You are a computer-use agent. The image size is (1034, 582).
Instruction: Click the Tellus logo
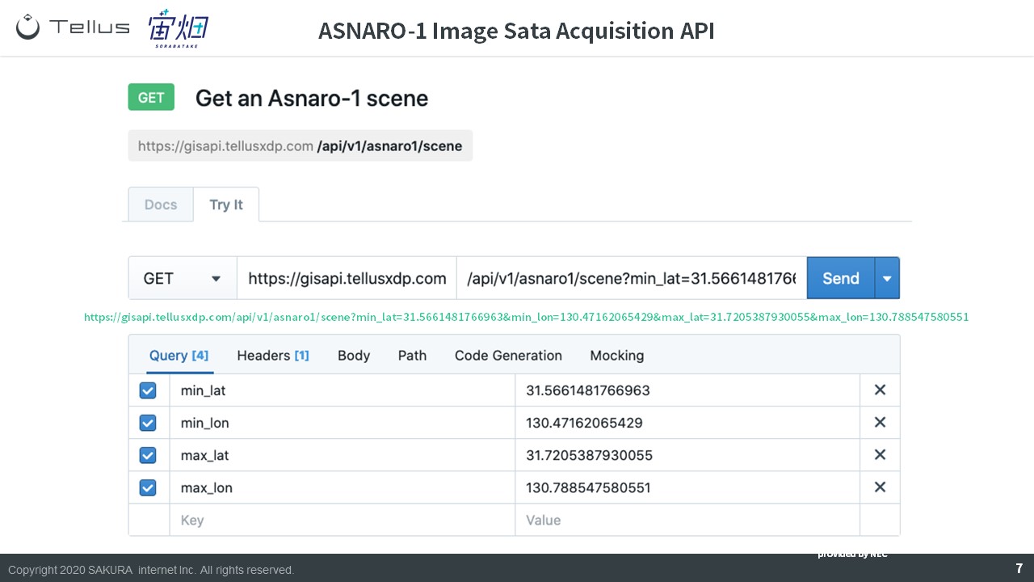[73, 27]
